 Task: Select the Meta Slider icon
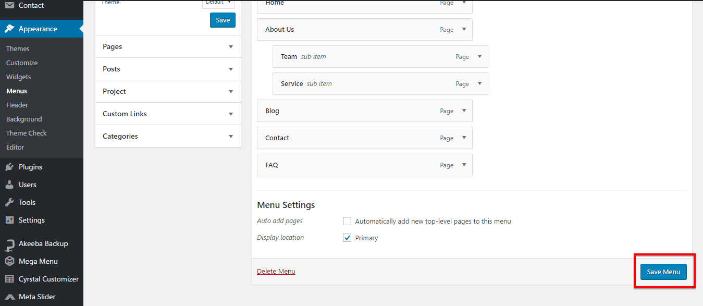click(x=11, y=296)
